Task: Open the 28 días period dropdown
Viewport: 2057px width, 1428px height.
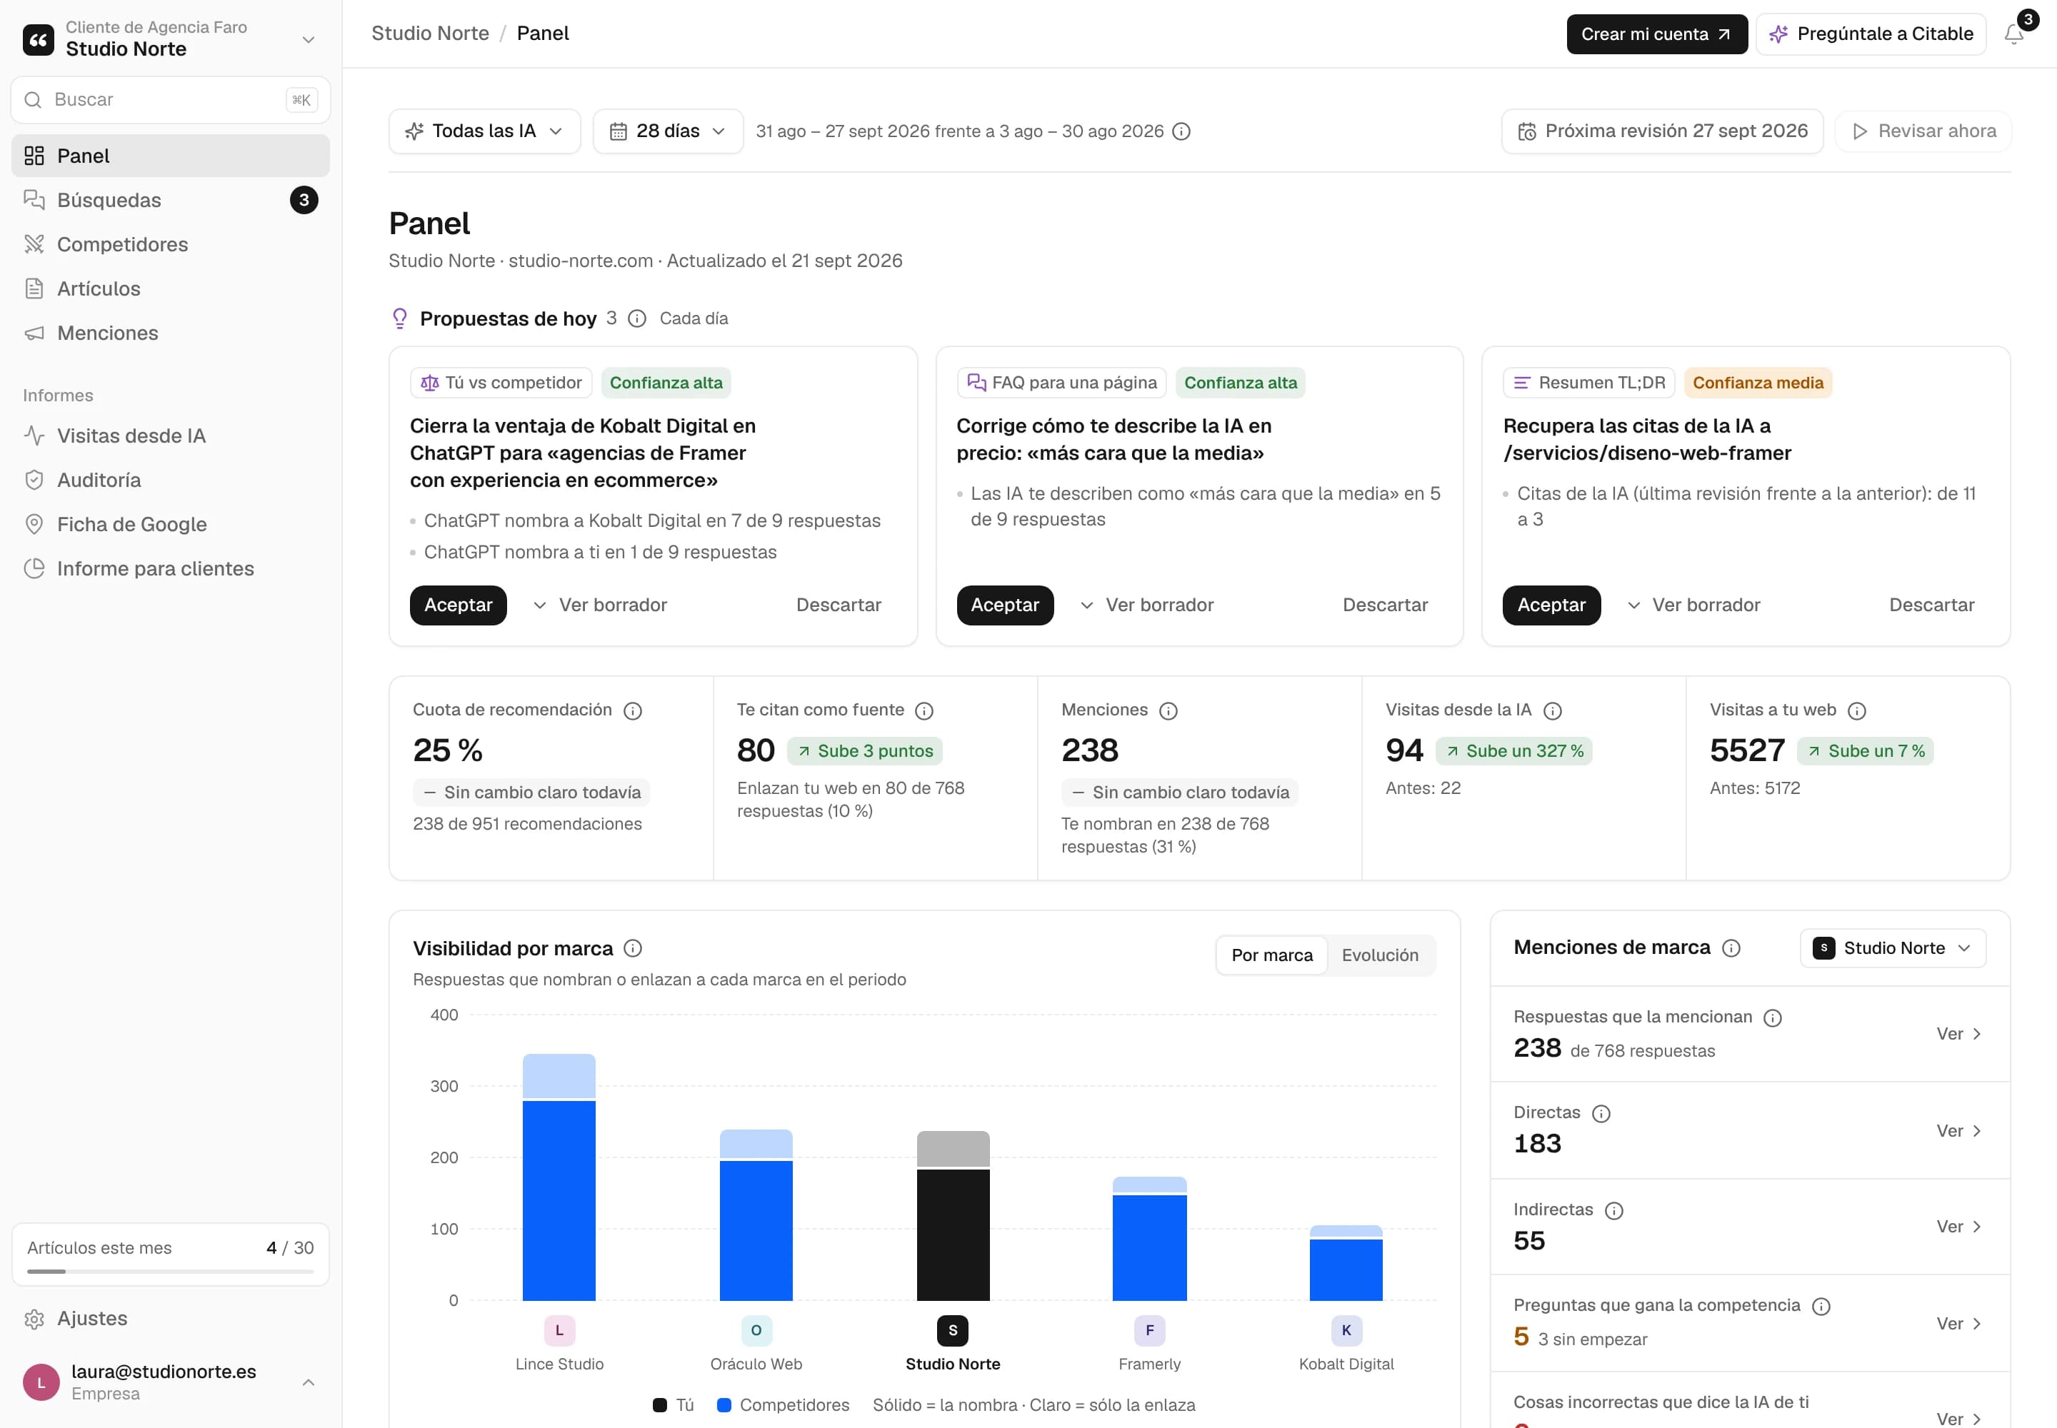Action: [668, 131]
